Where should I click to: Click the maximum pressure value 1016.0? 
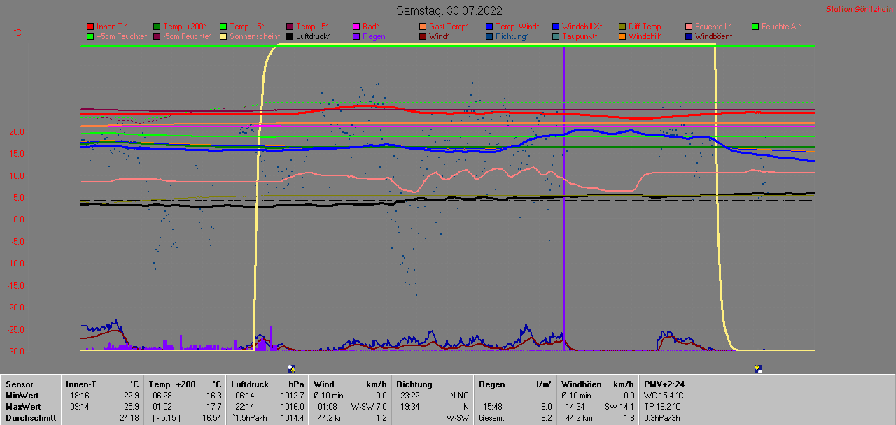coord(293,407)
